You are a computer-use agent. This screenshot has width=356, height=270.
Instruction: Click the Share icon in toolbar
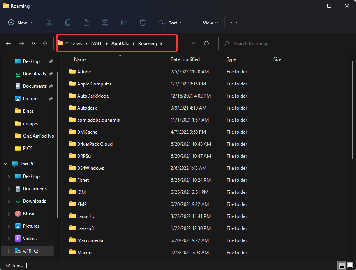coord(124,23)
